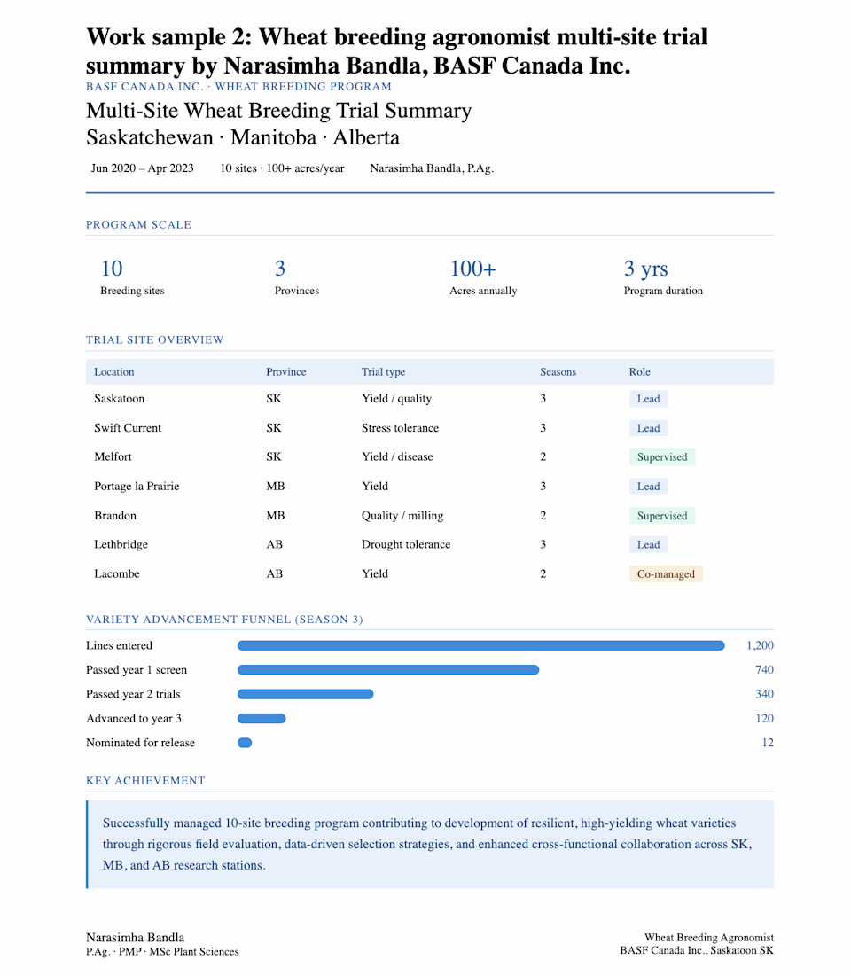Screen dimensions: 851x975
Task: Click footer name 'Narasimha Bandla'
Action: click(135, 937)
